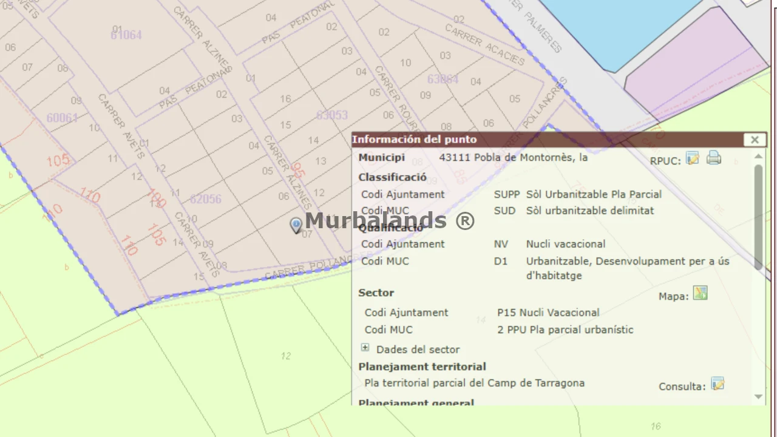This screenshot has height=437, width=777.
Task: Click the popup scrollbar down arrow
Action: point(758,396)
